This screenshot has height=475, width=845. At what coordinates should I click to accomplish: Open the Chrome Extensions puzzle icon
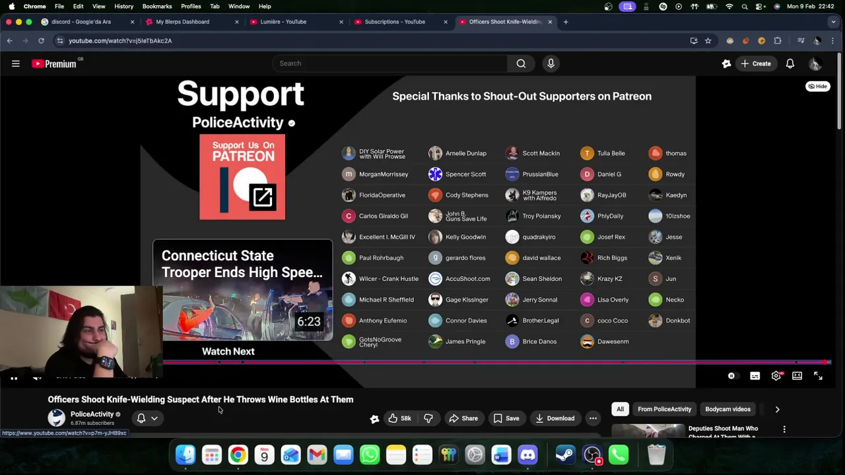coord(778,41)
